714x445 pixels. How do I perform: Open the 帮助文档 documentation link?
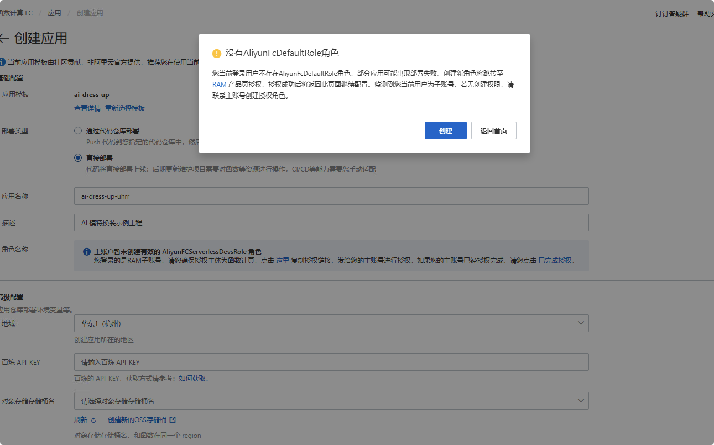pyautogui.click(x=705, y=13)
